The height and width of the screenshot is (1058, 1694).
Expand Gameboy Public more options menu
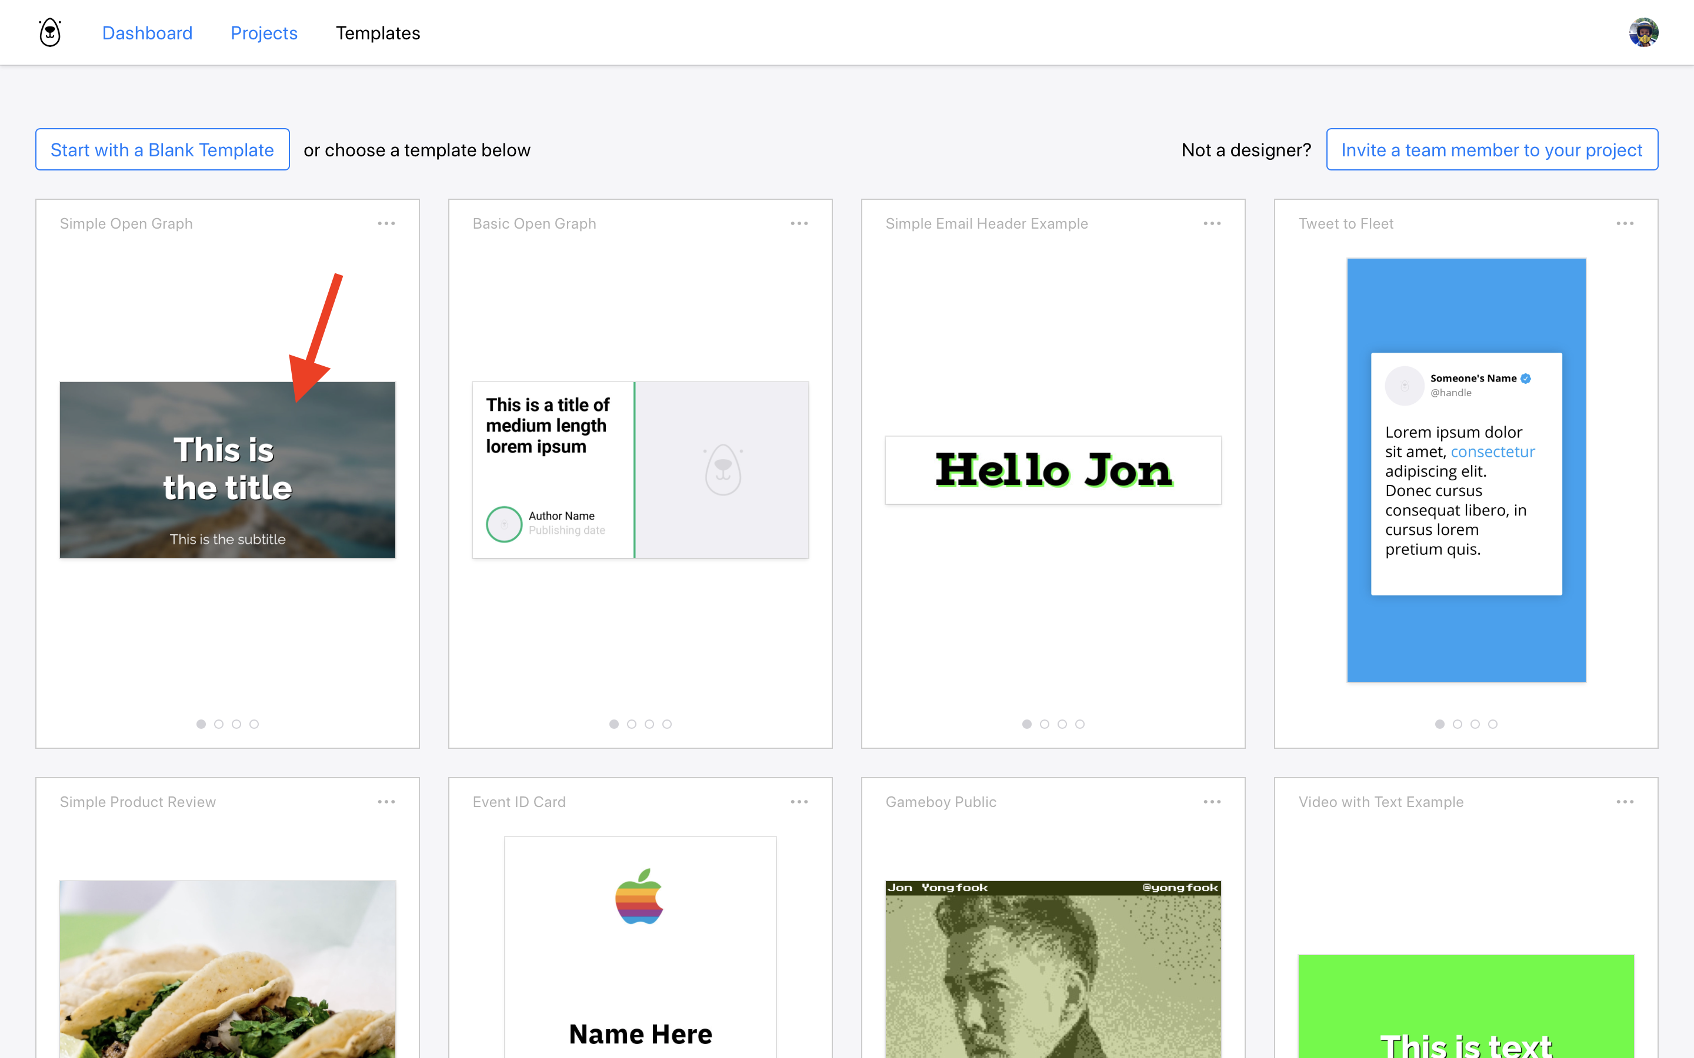(x=1212, y=802)
